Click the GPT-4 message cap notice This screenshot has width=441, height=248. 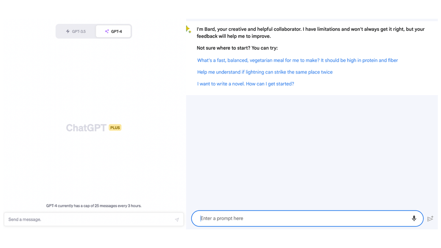coord(93,206)
